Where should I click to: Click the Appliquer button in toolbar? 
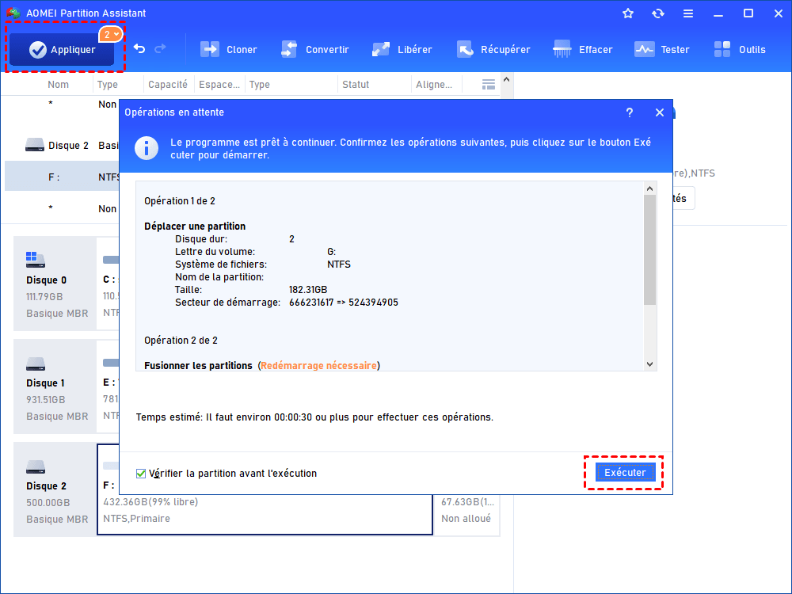tap(62, 50)
